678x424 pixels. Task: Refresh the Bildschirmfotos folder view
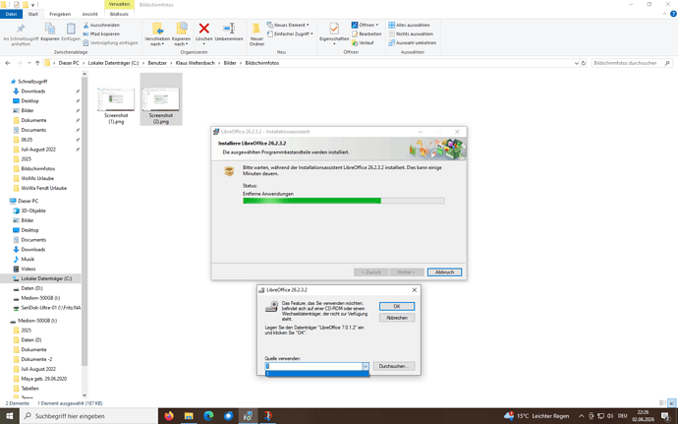[x=584, y=63]
